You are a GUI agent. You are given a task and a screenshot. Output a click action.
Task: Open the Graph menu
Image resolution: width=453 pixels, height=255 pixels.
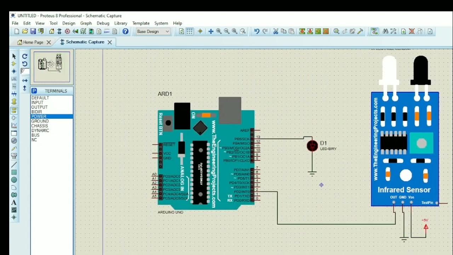point(86,23)
